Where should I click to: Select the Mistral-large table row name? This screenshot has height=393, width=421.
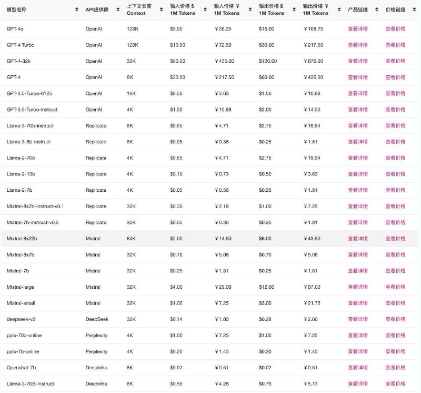tap(21, 287)
